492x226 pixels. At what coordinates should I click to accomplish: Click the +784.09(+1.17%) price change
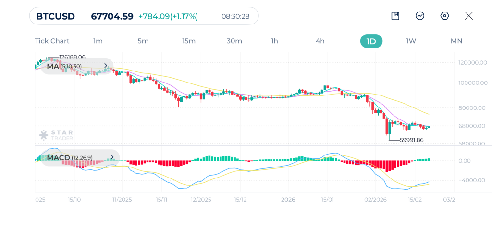(168, 16)
